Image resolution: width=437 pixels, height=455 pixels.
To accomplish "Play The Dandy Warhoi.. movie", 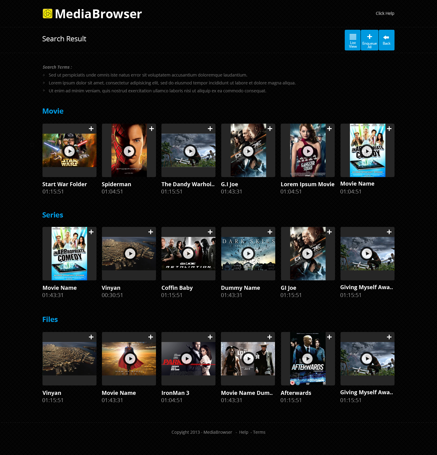I will 190,151.
